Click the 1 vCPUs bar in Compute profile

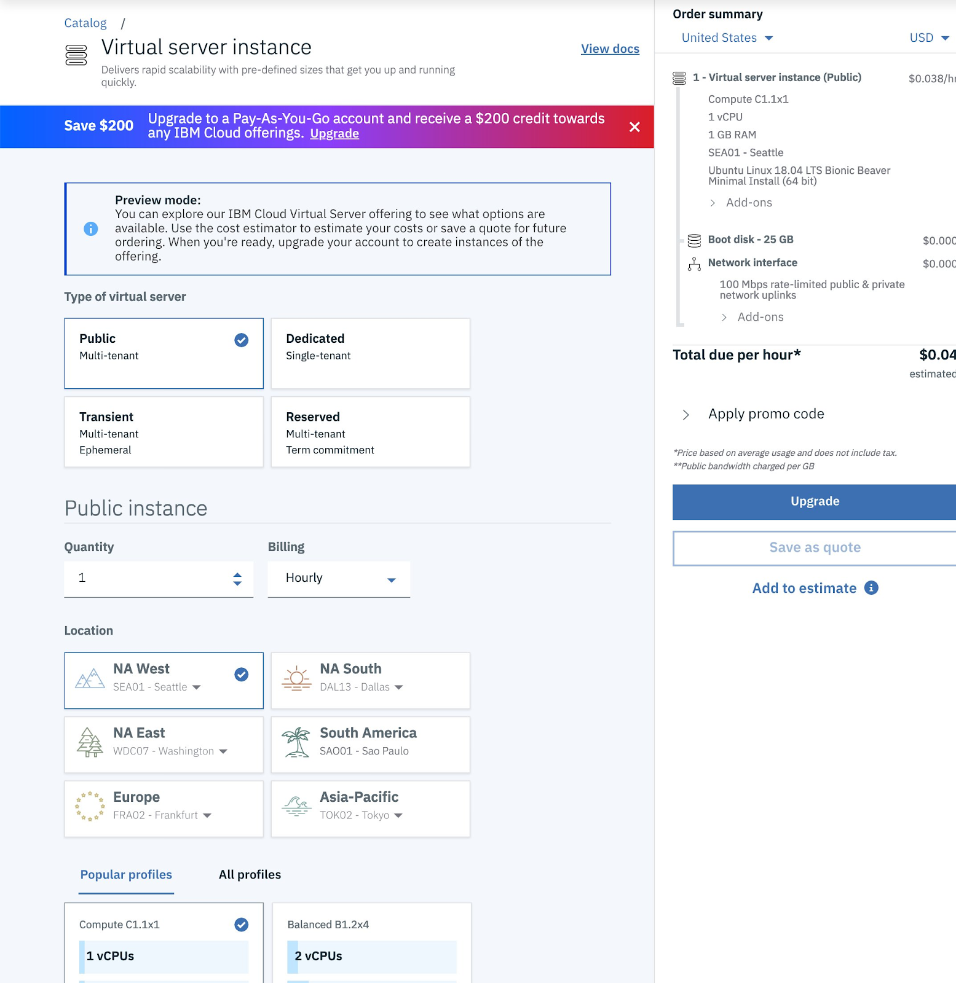pyautogui.click(x=164, y=957)
